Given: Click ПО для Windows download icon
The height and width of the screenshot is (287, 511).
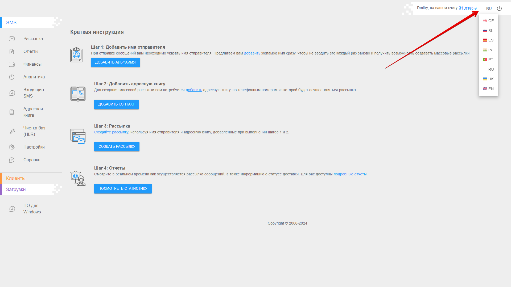Looking at the screenshot, I should 12,209.
